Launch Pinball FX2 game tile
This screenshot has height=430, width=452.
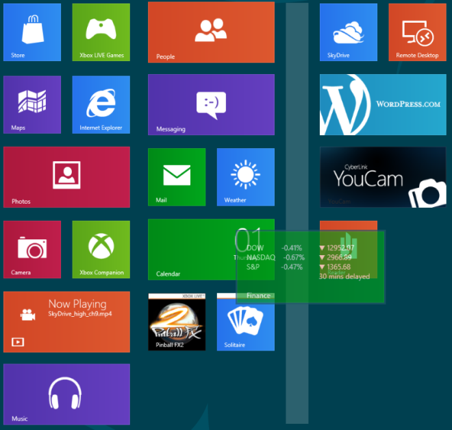pyautogui.click(x=177, y=322)
